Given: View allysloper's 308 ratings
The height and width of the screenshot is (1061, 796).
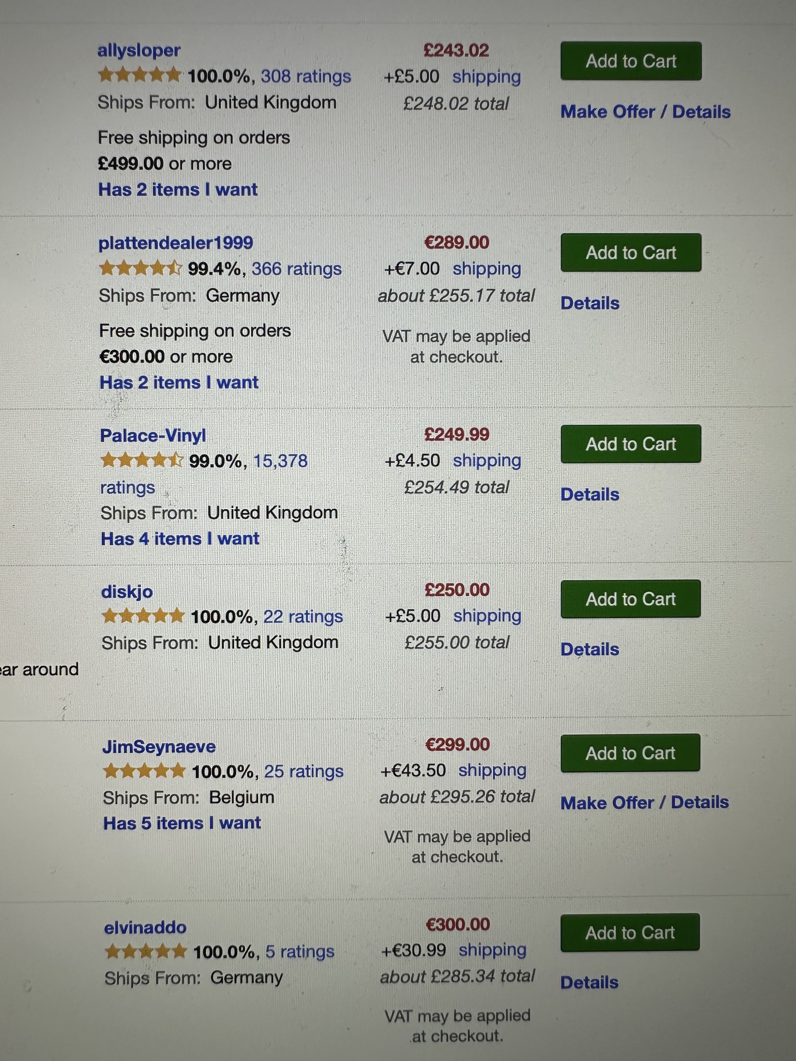Looking at the screenshot, I should [306, 76].
